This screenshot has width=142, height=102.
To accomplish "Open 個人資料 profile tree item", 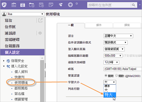I will (x=21, y=72).
